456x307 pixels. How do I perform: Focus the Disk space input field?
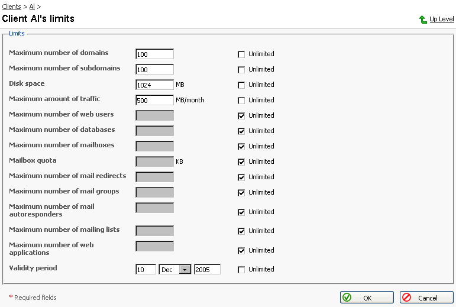(154, 85)
